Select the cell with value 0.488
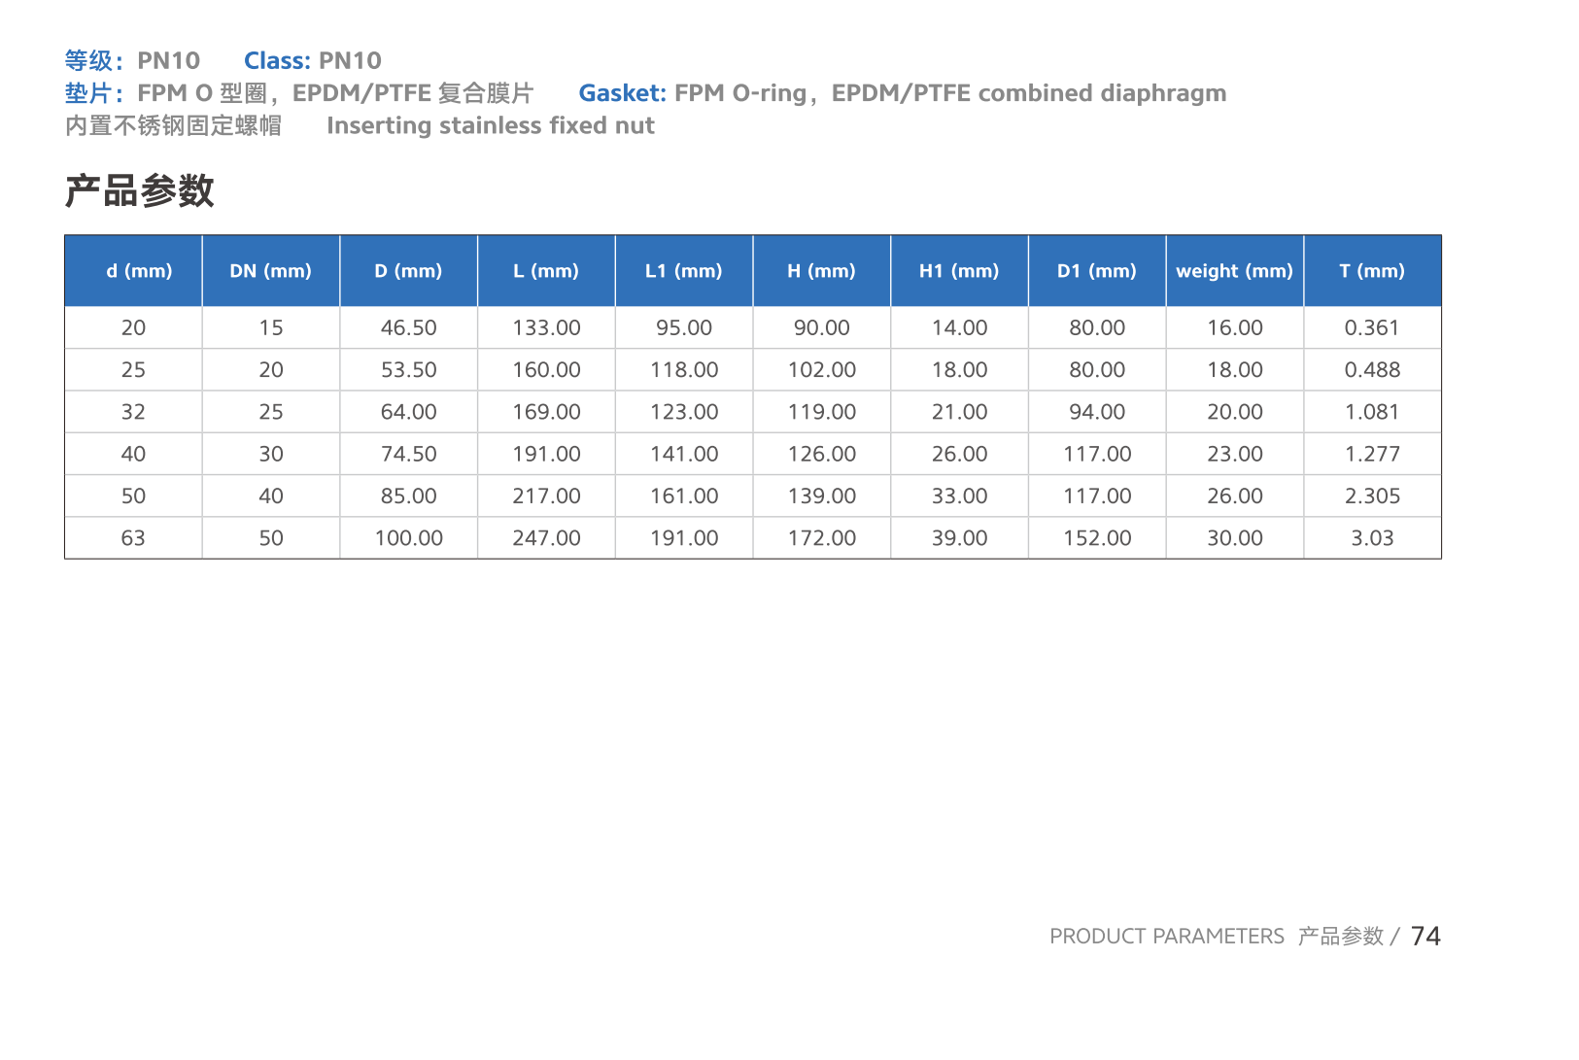Viewport: 1579px width, 1060px height. pos(1372,370)
